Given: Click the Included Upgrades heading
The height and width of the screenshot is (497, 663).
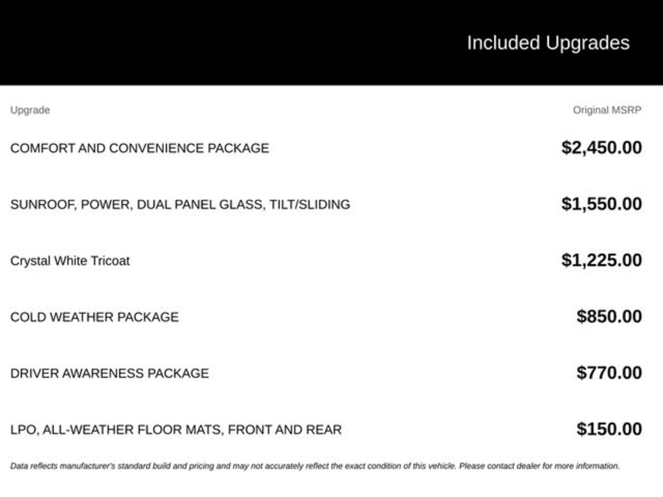Looking at the screenshot, I should pos(548,43).
